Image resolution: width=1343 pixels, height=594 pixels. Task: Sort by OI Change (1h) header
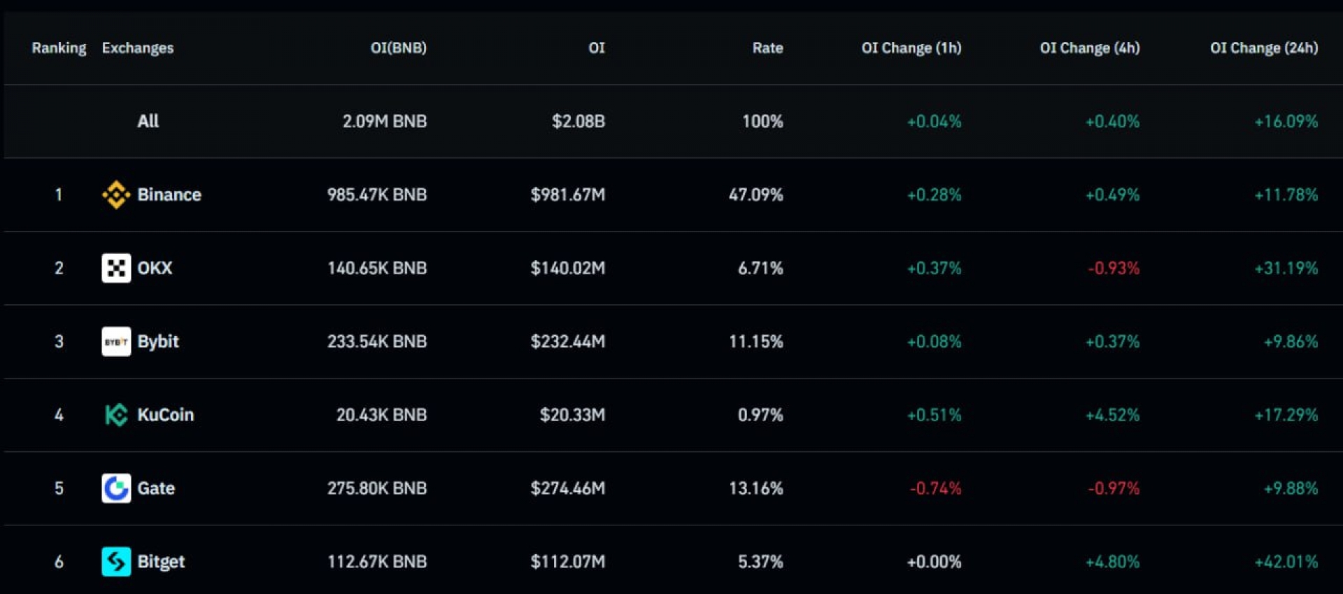(x=911, y=48)
